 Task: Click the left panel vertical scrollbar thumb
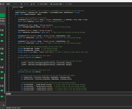(x=5, y=83)
